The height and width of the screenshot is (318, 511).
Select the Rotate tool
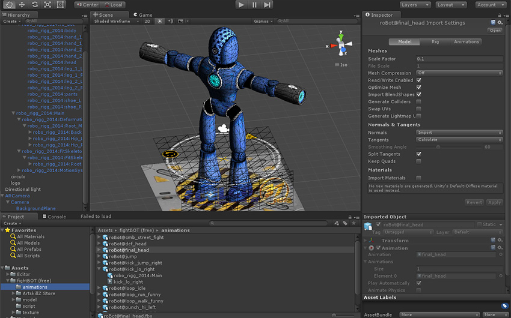point(34,5)
